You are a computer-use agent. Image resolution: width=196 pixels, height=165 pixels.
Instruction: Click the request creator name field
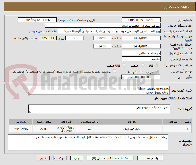point(109,31)
